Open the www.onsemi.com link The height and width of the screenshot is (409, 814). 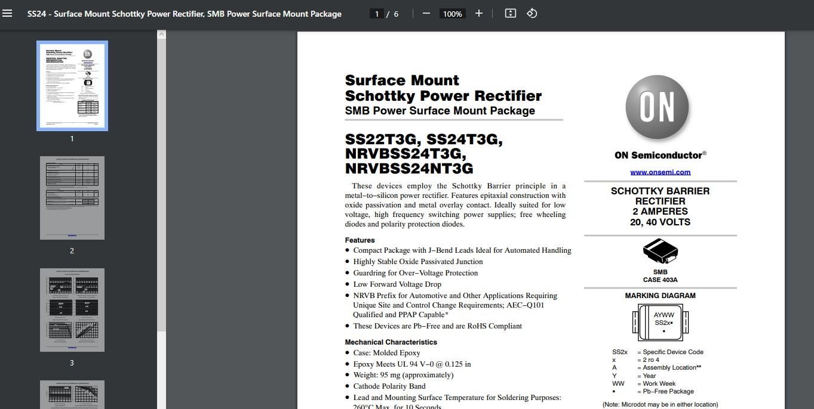[660, 172]
